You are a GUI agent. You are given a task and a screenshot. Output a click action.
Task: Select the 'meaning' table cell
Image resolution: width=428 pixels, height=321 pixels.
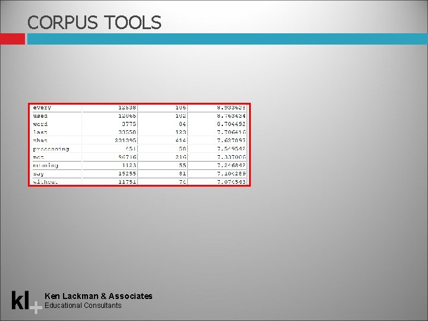57,165
